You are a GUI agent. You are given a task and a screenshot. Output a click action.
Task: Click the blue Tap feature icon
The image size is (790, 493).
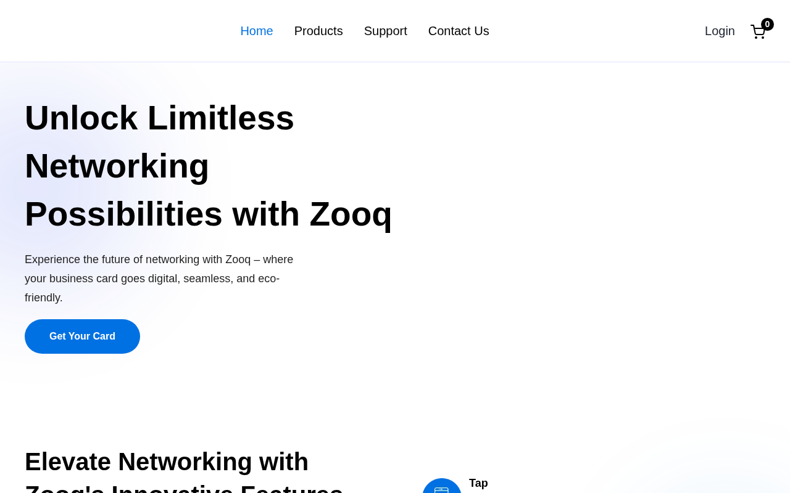[x=442, y=486]
